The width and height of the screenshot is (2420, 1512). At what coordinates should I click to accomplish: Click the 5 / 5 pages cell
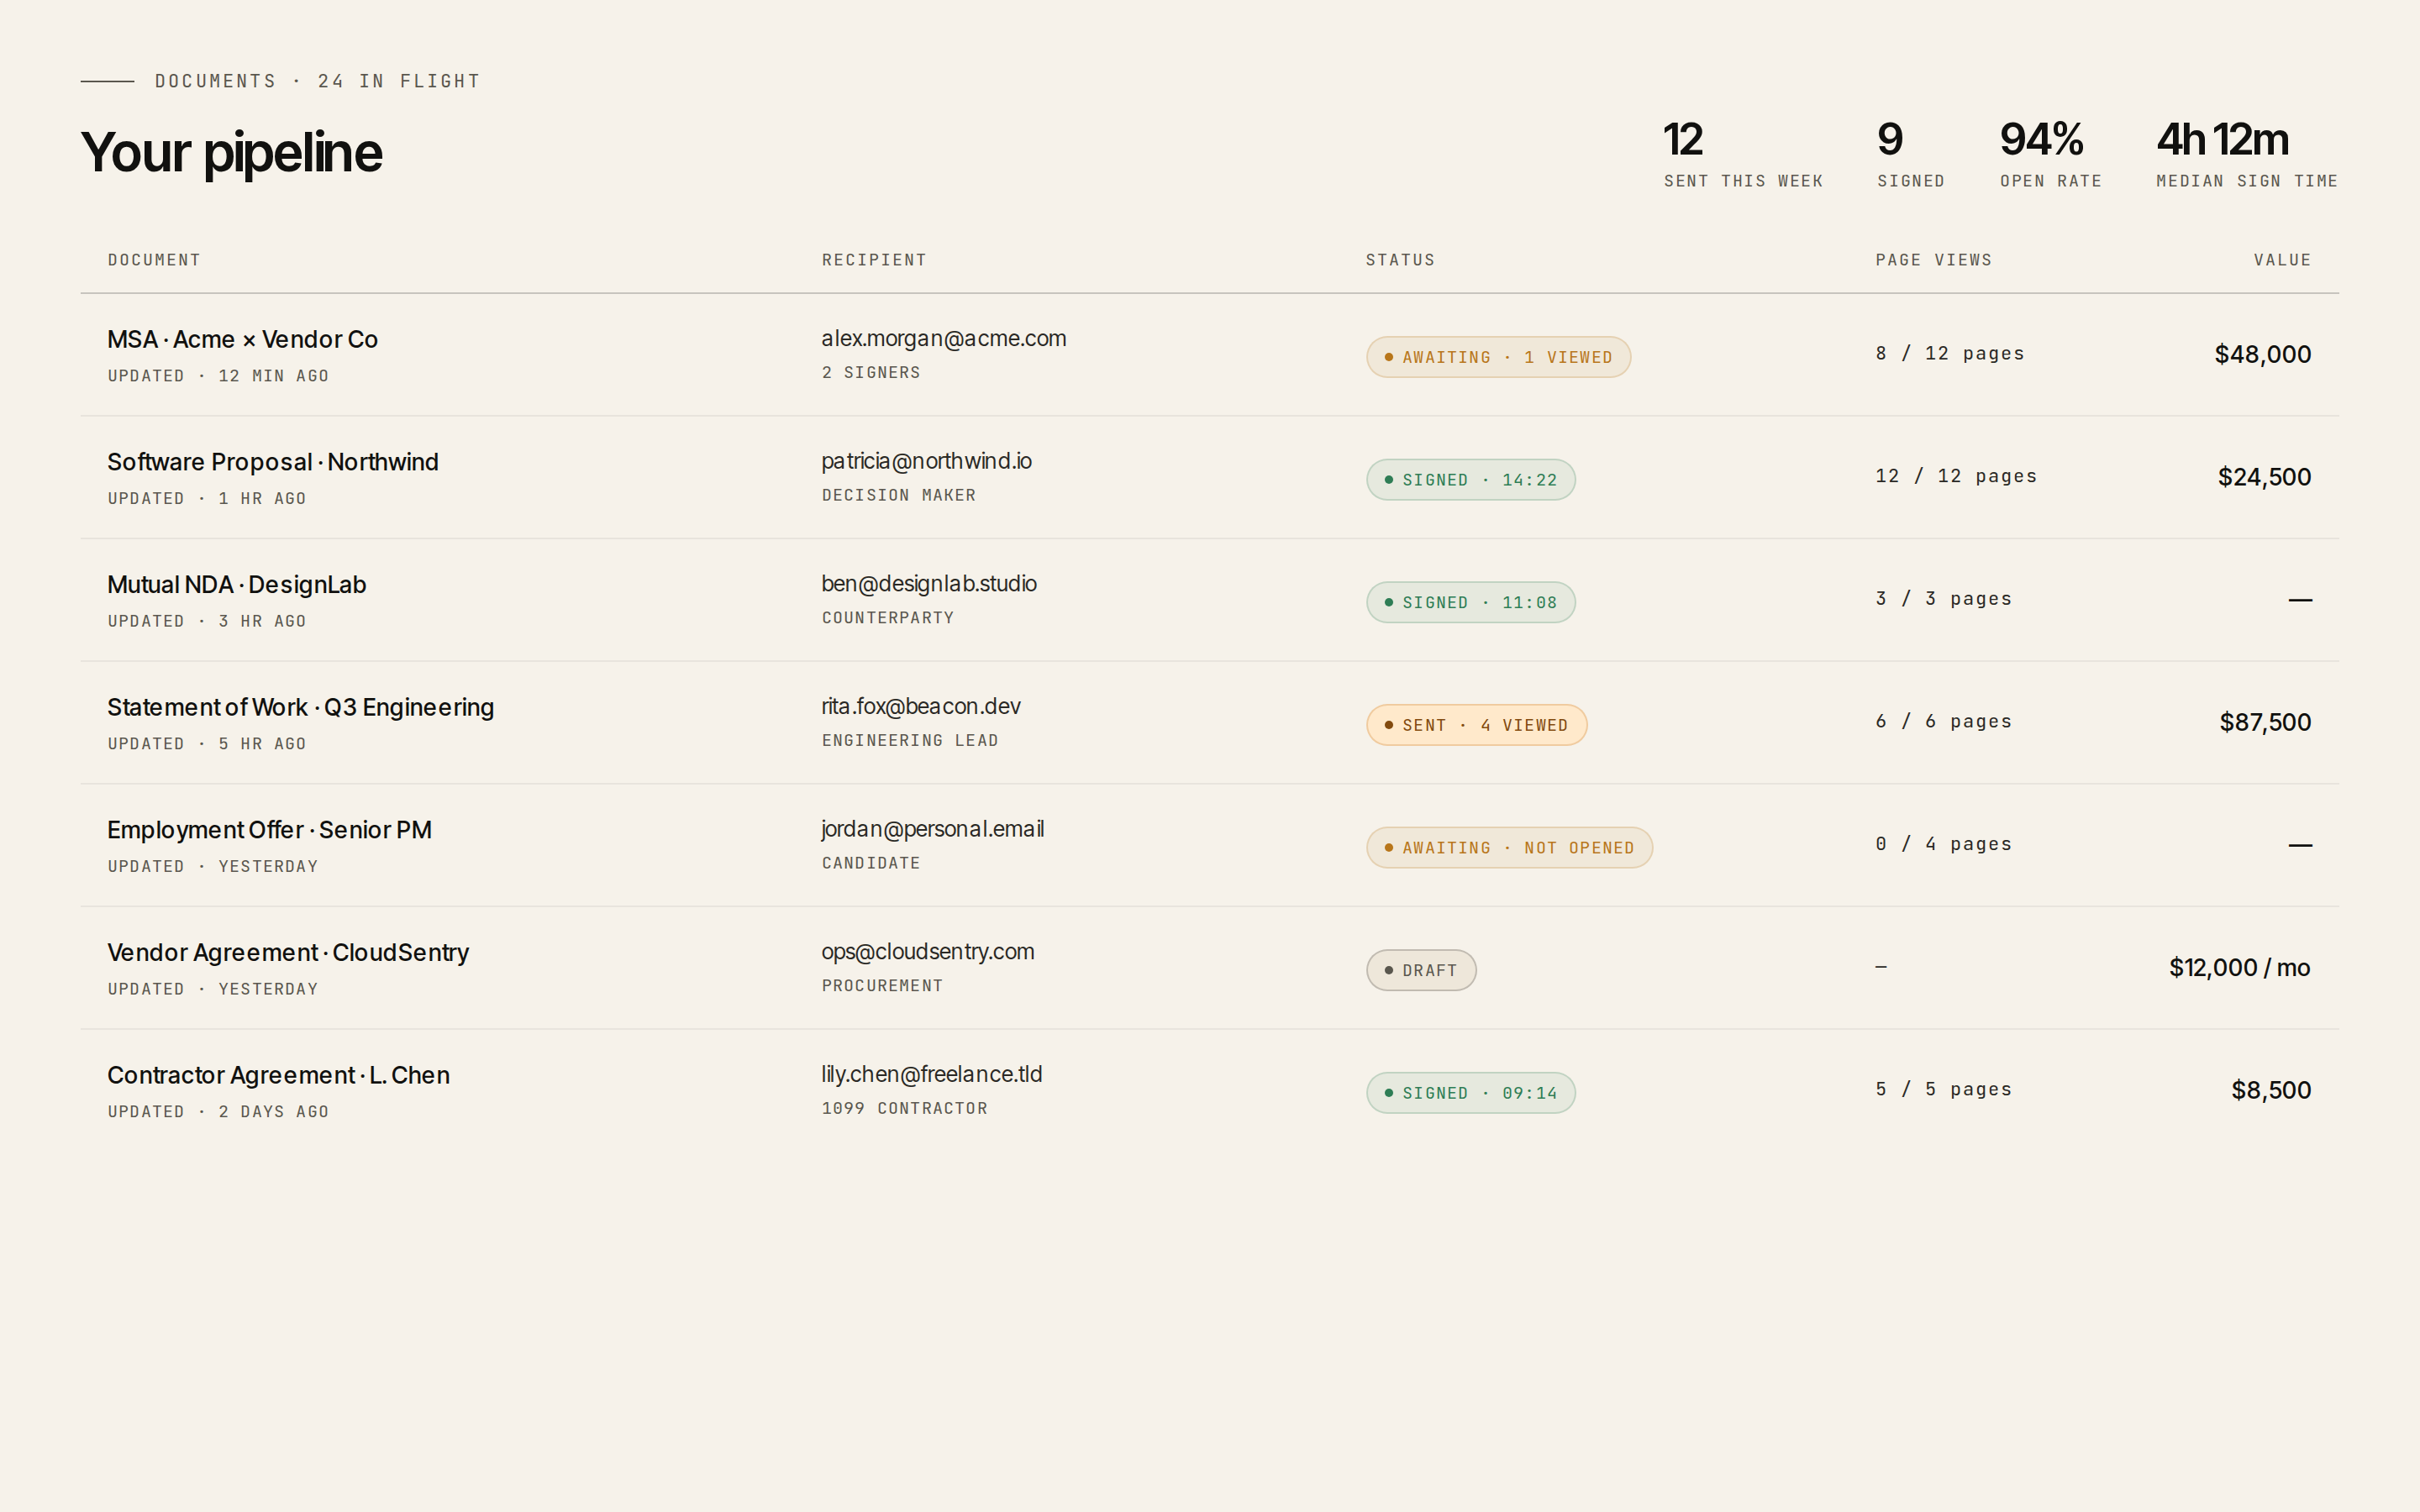tap(1943, 1090)
